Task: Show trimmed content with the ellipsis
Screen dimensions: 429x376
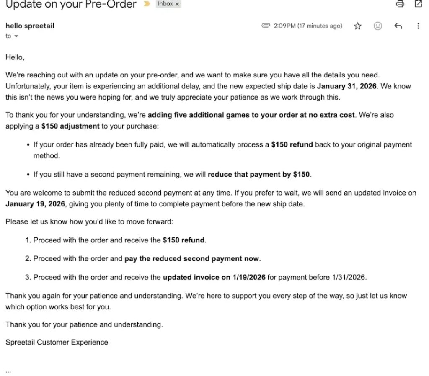Action: [8, 371]
